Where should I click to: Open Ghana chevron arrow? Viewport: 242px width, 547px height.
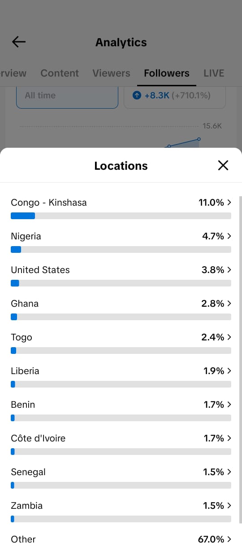(x=229, y=304)
